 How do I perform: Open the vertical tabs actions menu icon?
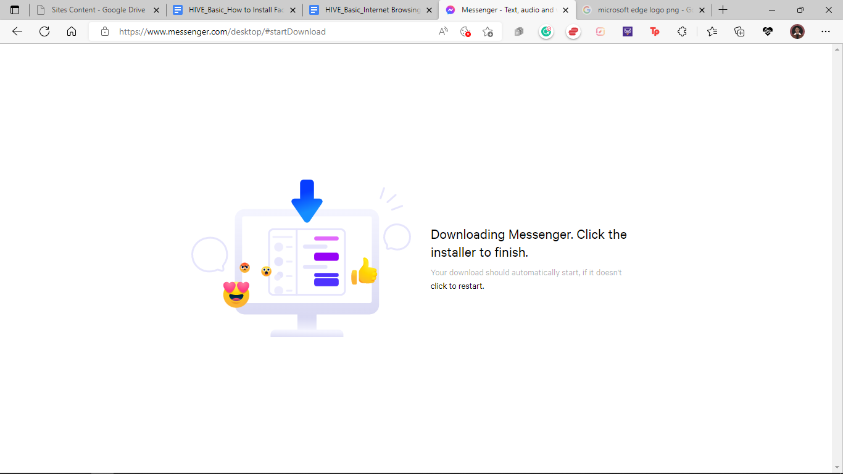click(x=15, y=10)
